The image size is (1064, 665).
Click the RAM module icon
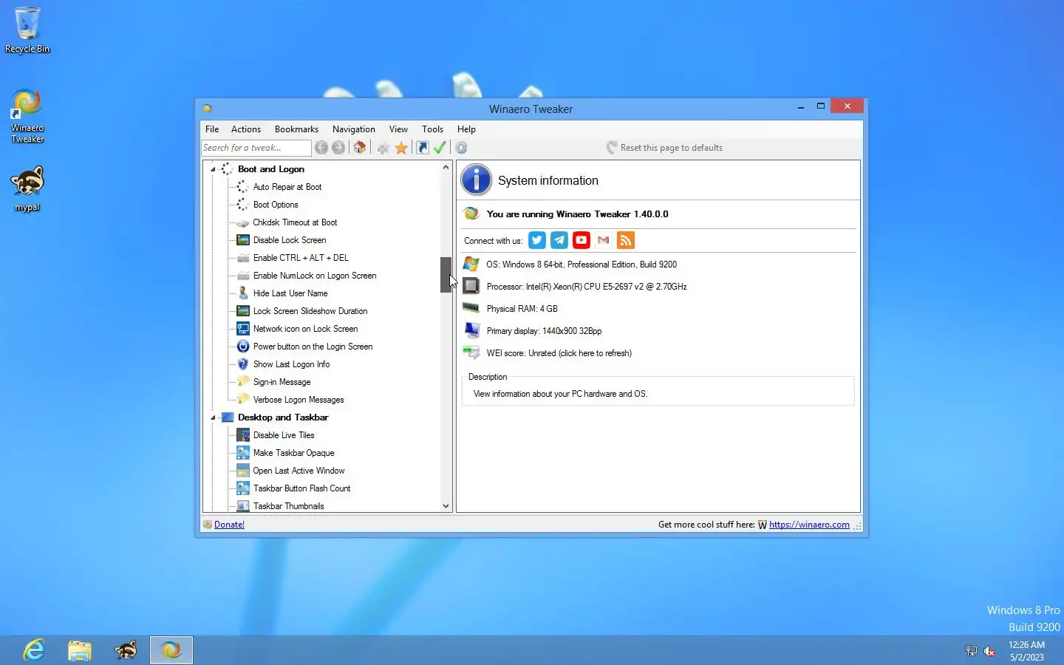pyautogui.click(x=471, y=308)
